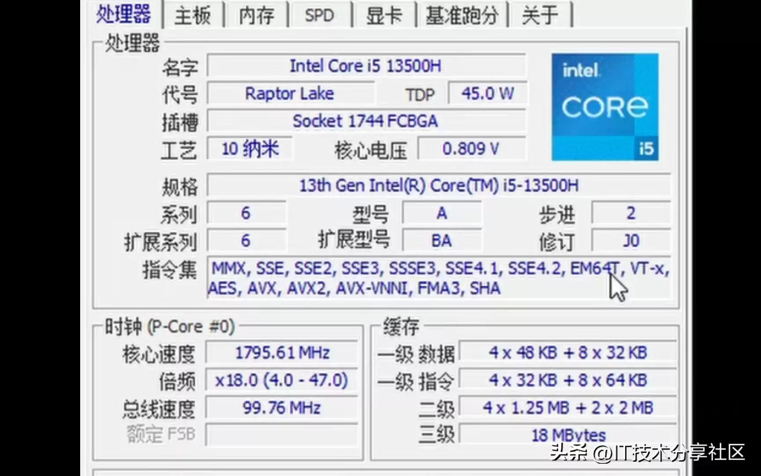The image size is (761, 476).
Task: Select the 18 MBytes L3 cache field
Action: [568, 435]
